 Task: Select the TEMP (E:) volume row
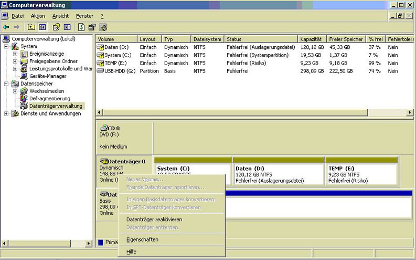[x=254, y=63]
